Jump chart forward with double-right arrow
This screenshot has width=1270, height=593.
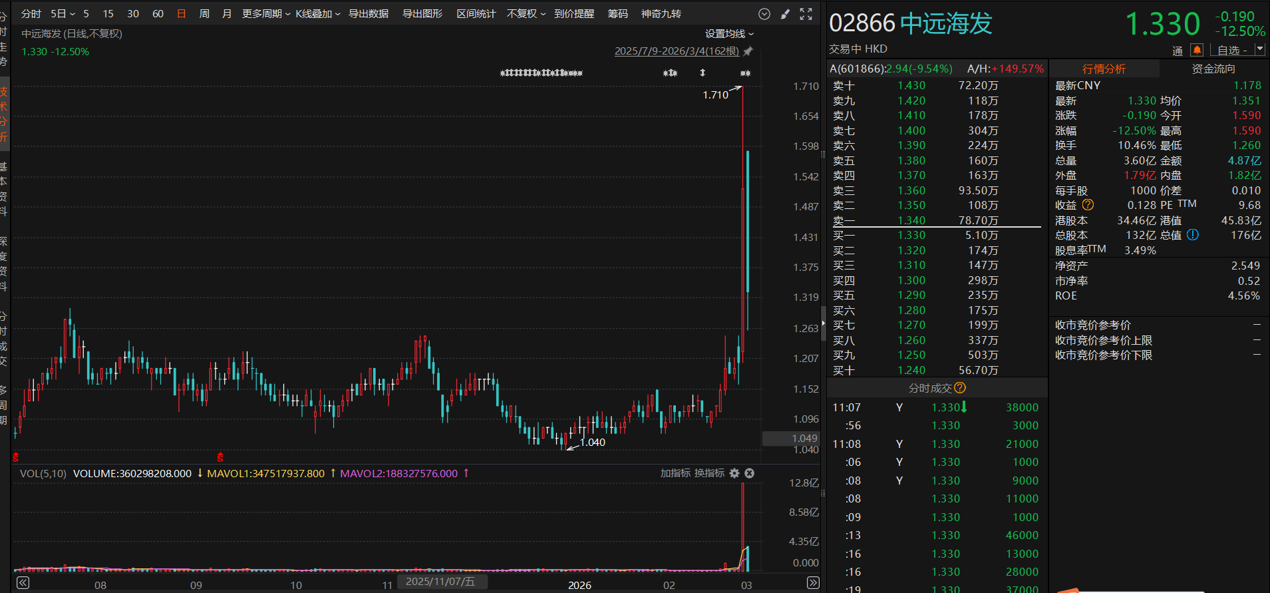point(813,583)
